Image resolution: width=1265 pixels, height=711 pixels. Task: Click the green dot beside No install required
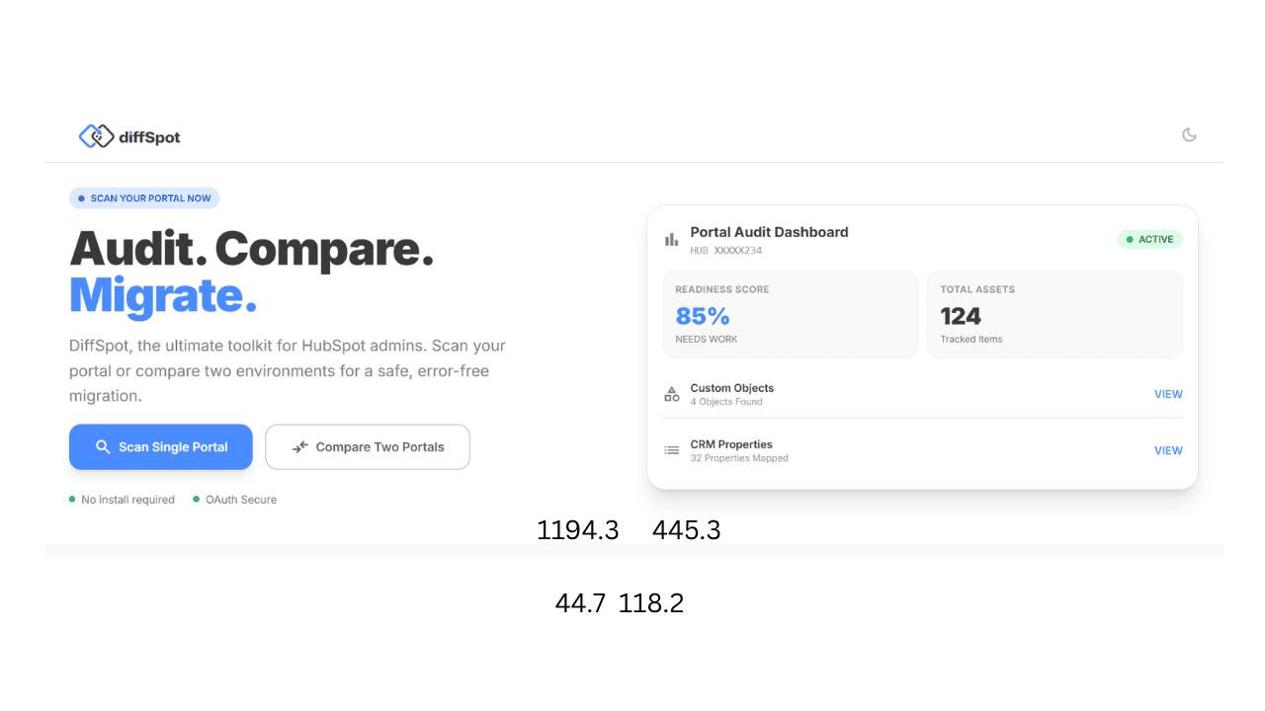(72, 500)
